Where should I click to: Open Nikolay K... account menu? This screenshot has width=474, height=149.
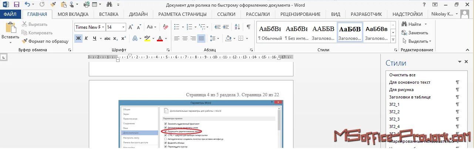click(444, 14)
